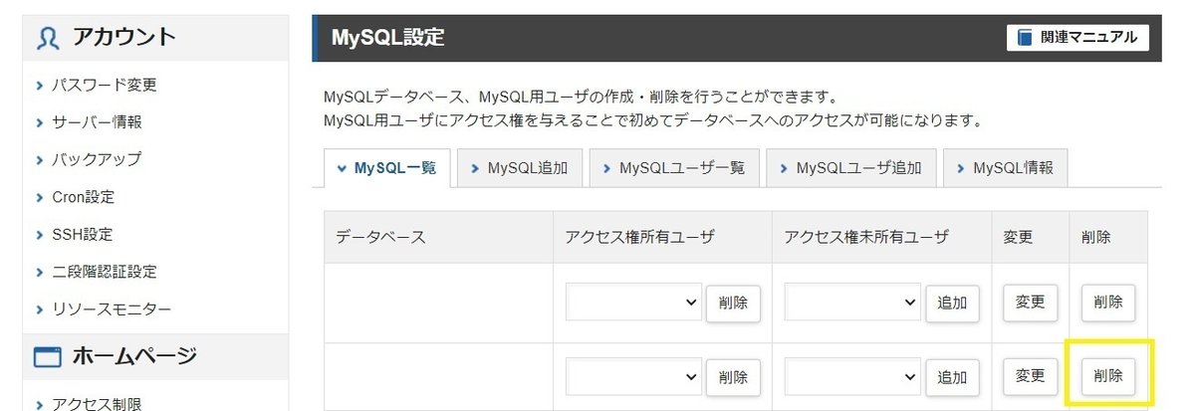Image resolution: width=1195 pixels, height=411 pixels.
Task: Select the MySQL情報 tab
Action: click(x=1005, y=168)
